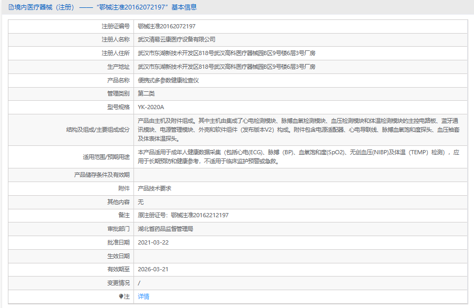
Task: Select model value YK-2020A
Action: pos(151,107)
